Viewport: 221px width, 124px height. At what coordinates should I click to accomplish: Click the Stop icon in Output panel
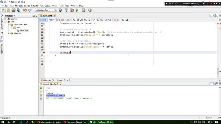(x=41, y=95)
